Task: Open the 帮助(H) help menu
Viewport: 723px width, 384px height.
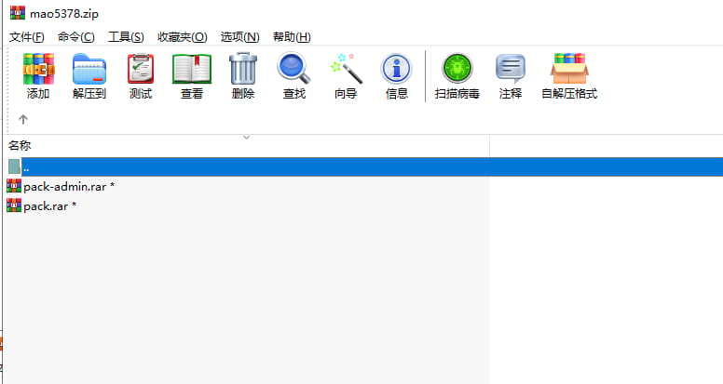Action: point(292,37)
